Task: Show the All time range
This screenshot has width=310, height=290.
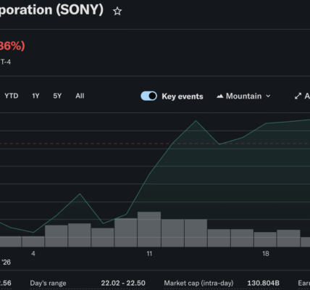Action: tap(80, 96)
